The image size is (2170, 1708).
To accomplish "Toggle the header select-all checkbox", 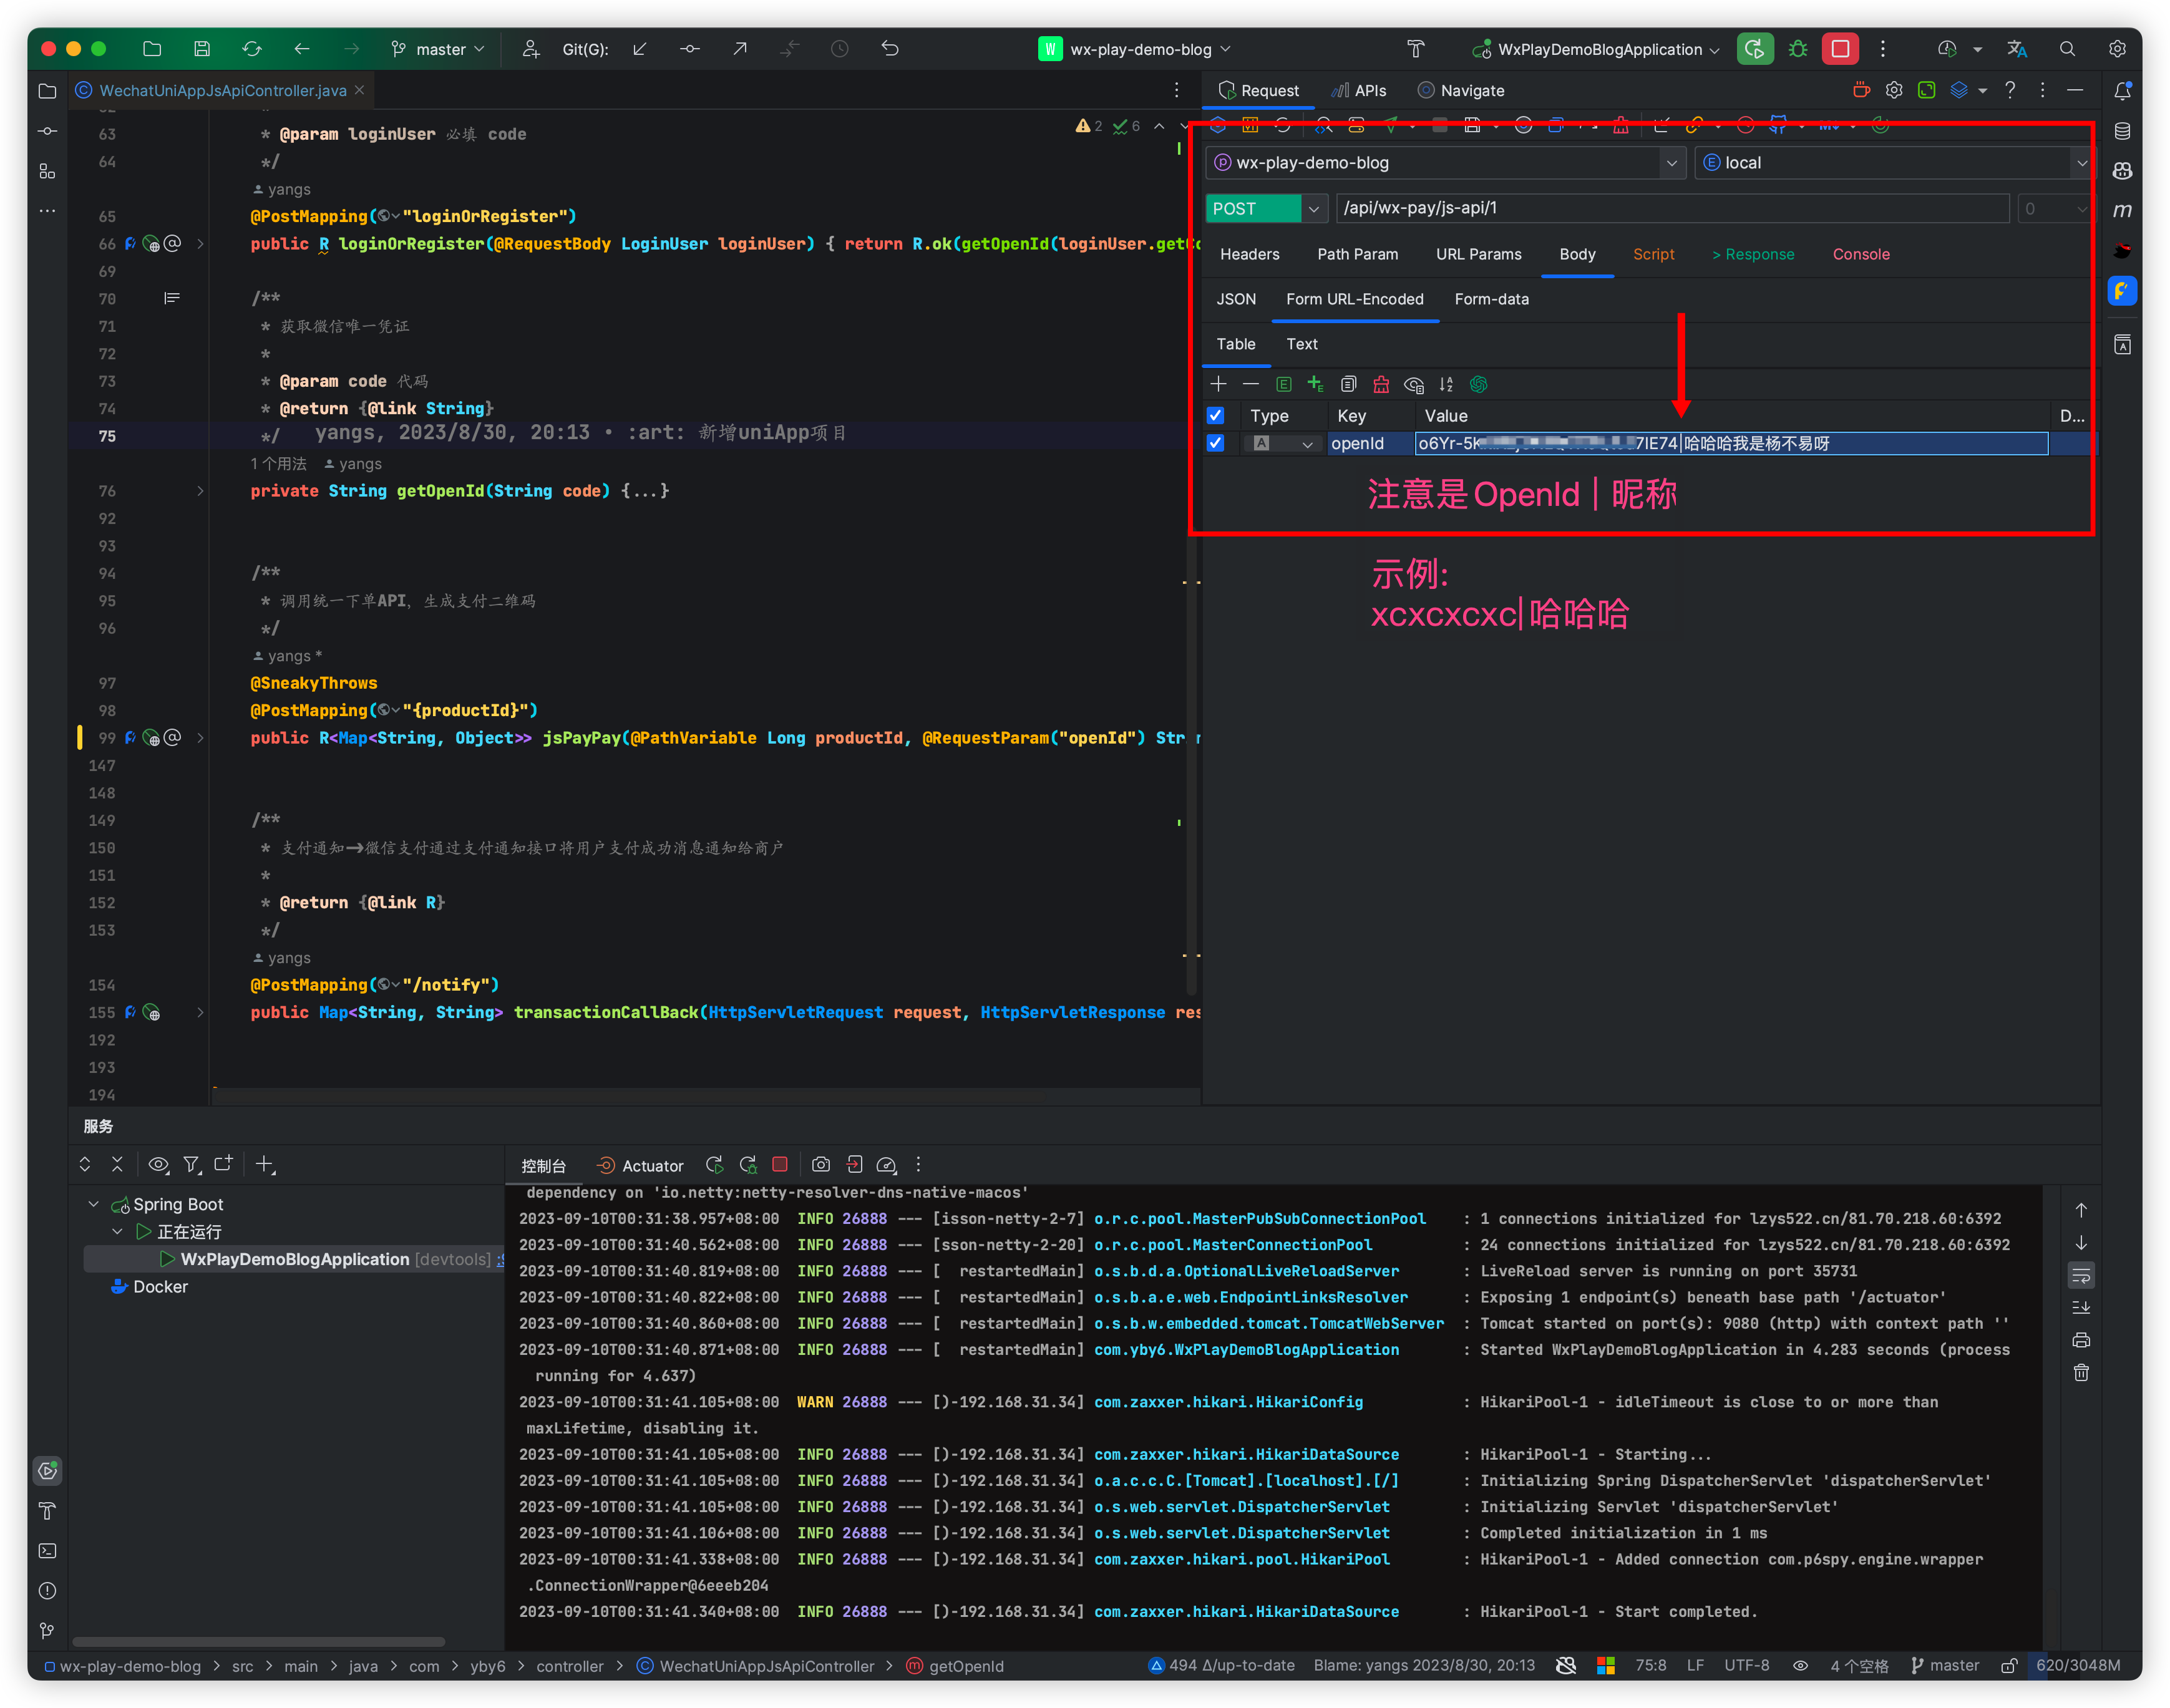I will (x=1216, y=416).
